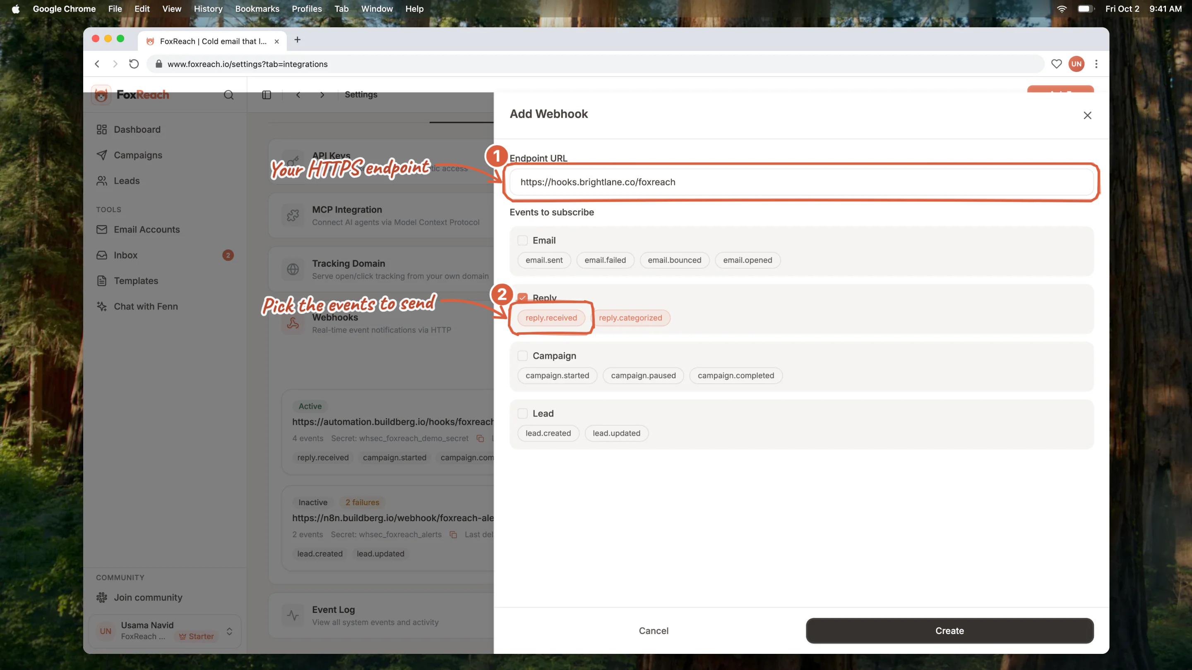The width and height of the screenshot is (1192, 670).
Task: Click the Endpoint URL input field
Action: (801, 182)
